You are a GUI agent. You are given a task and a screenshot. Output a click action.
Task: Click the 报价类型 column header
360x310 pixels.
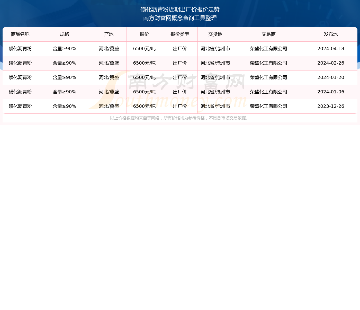180,34
